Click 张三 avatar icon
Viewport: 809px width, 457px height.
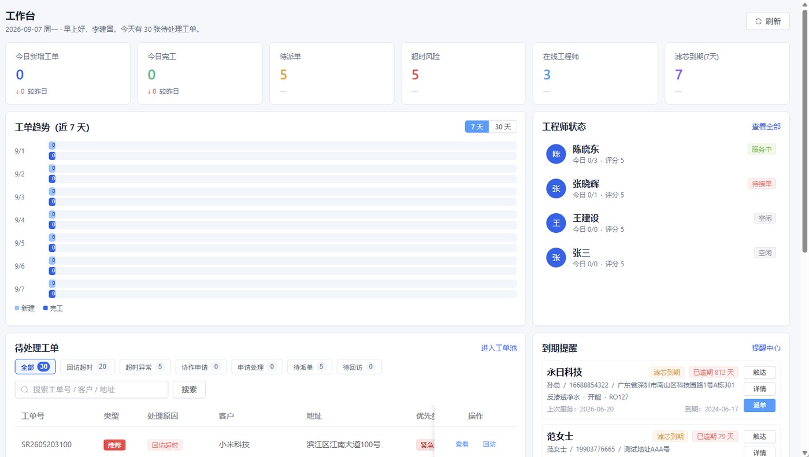[x=556, y=258]
